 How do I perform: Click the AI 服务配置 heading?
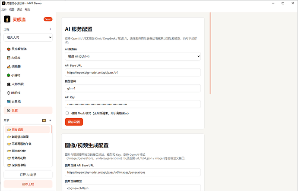coord(79,29)
